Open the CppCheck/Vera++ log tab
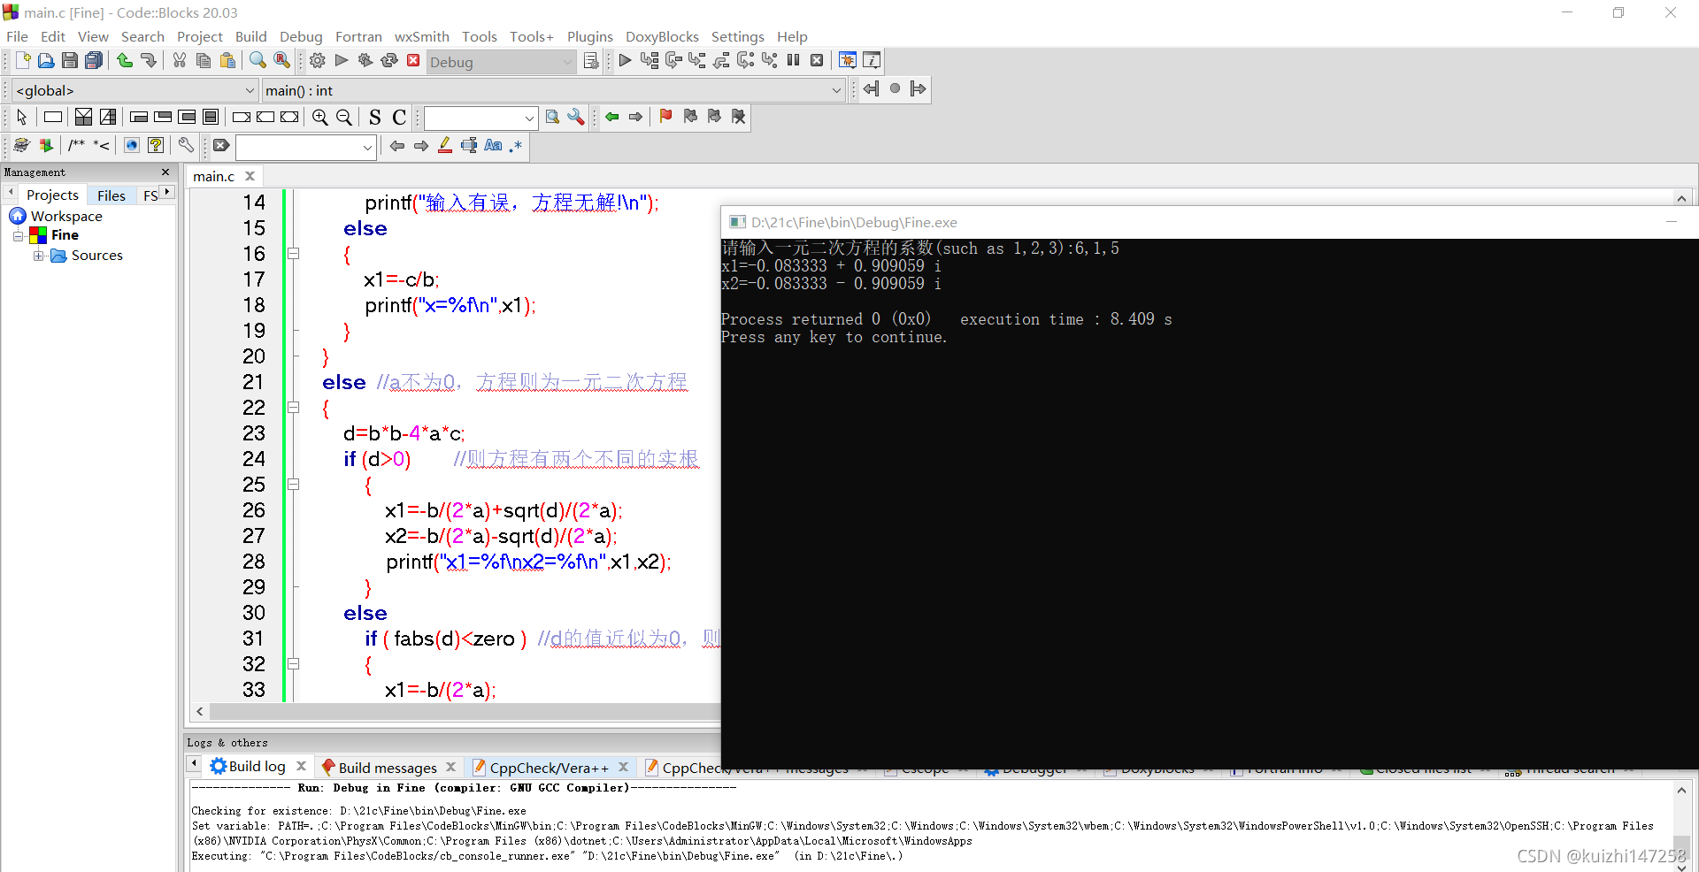Image resolution: width=1699 pixels, height=872 pixels. [x=549, y=768]
